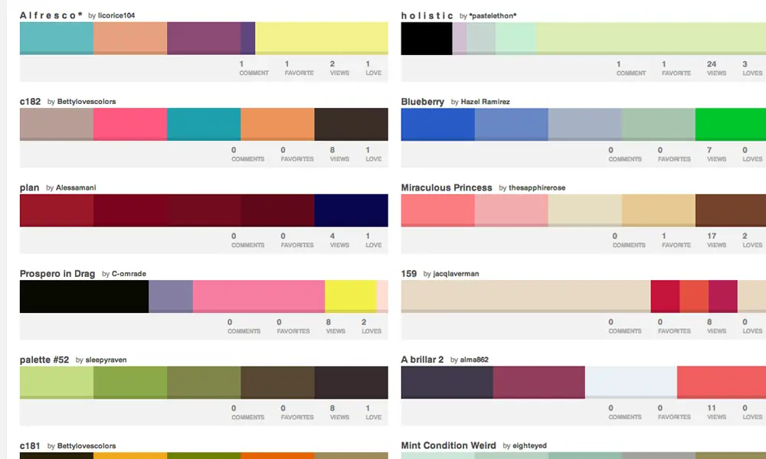Visit author eighteyed's profile
Viewport: 766px width, 459px height.
coord(529,445)
